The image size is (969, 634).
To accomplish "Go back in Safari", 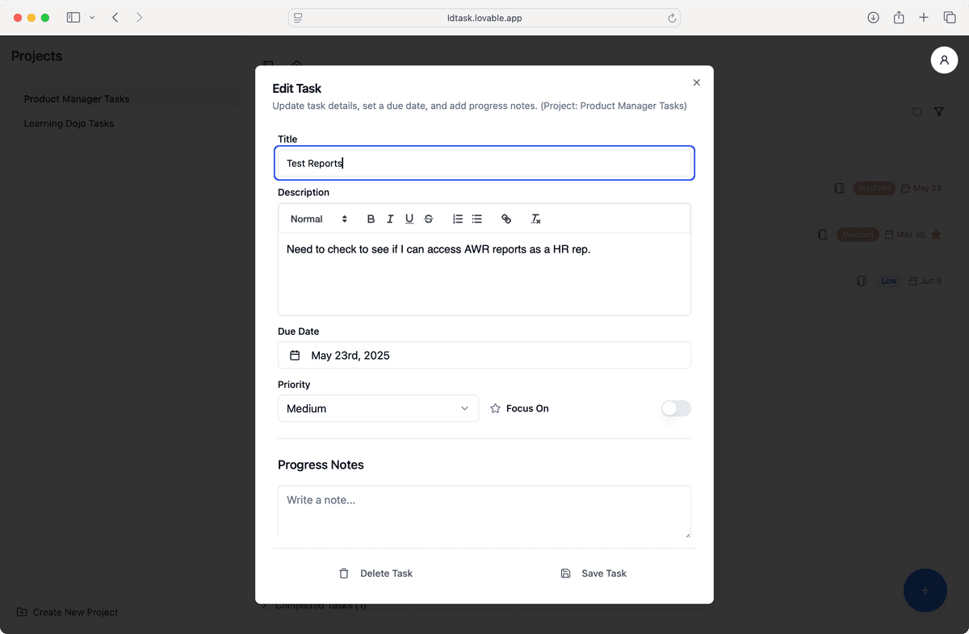I will [115, 17].
